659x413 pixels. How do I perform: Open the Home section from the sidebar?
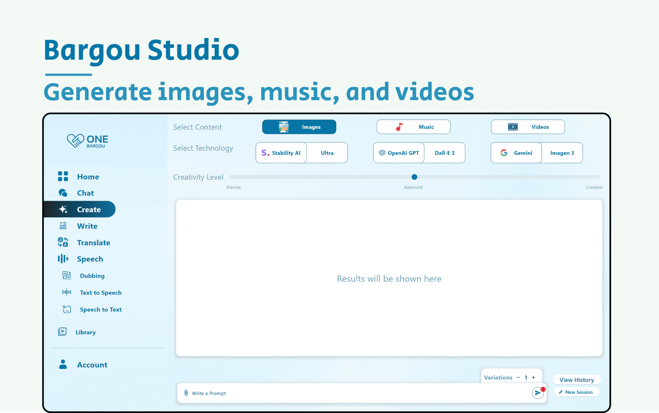click(63, 176)
